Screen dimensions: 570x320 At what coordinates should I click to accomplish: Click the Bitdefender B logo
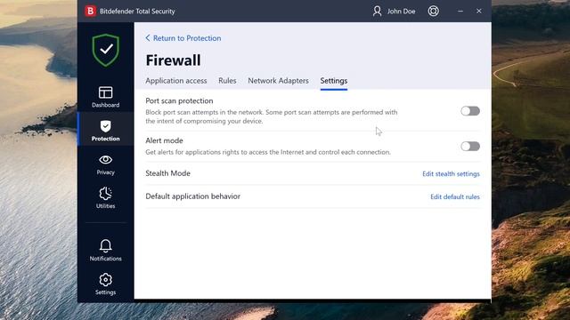(x=90, y=11)
